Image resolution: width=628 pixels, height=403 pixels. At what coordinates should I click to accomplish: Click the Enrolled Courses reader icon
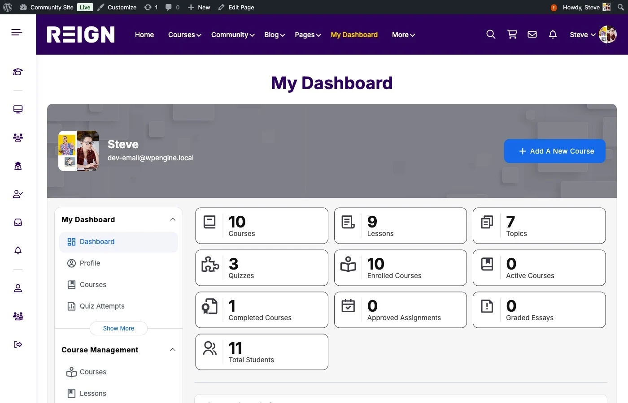point(348,264)
